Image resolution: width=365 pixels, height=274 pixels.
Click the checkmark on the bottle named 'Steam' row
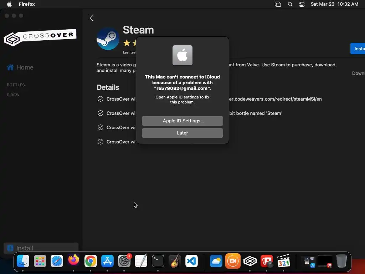coord(100,113)
